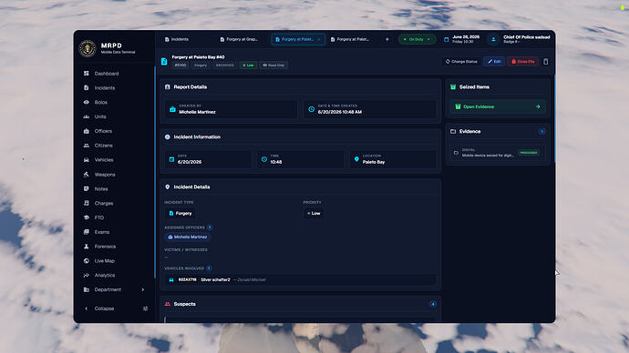
Task: Toggle sidebar pin icon beside Collapse
Action: (x=145, y=308)
